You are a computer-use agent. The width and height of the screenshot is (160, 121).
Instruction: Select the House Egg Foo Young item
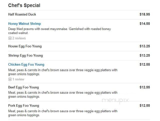[x=25, y=46]
